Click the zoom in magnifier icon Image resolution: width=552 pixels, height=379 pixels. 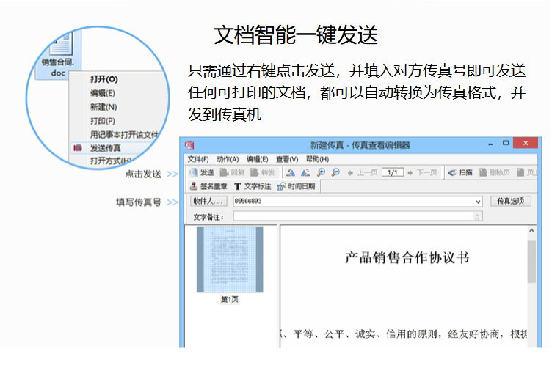(321, 172)
